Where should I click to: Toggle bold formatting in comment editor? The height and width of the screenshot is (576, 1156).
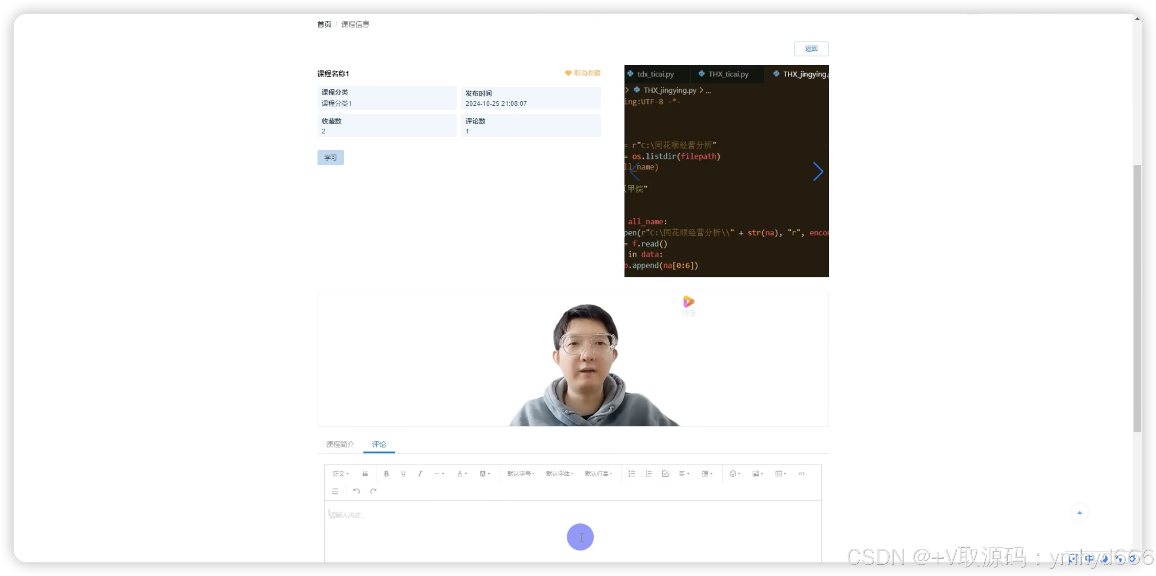[386, 474]
